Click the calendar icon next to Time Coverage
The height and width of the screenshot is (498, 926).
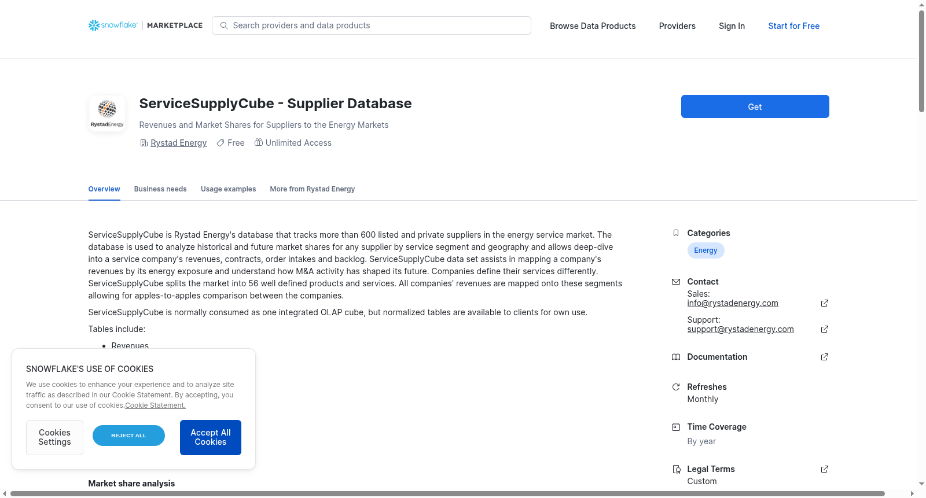tap(676, 427)
